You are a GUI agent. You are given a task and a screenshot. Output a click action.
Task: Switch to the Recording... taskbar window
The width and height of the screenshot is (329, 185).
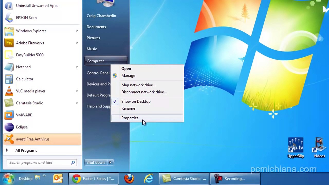coord(235,179)
